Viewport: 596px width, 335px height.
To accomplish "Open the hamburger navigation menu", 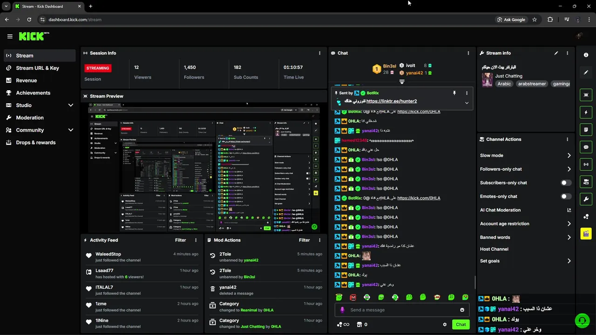I will [10, 36].
